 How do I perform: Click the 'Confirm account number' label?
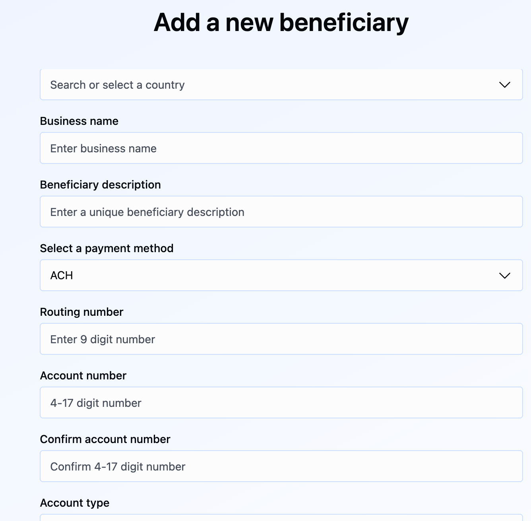click(105, 439)
